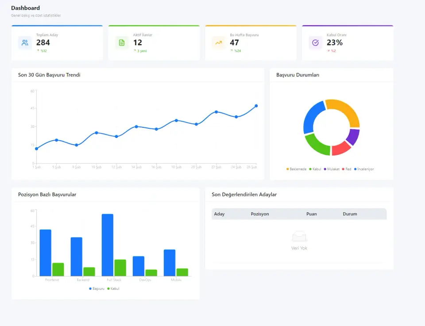Viewport: 425px width, 326px height.
Task: Click the green Frontend Kabul bar
Action: coord(58,270)
